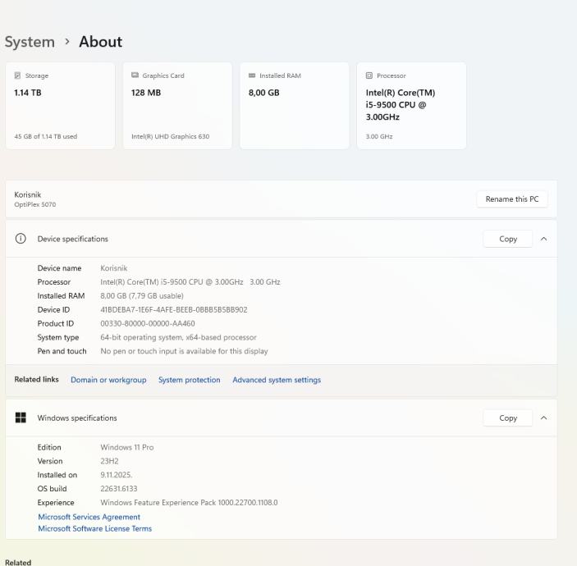Open Advanced system settings link
The image size is (577, 566).
277,380
